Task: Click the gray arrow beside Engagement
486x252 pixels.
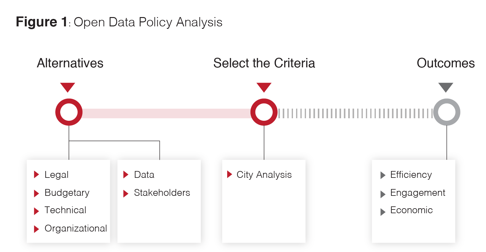Action: pos(383,194)
